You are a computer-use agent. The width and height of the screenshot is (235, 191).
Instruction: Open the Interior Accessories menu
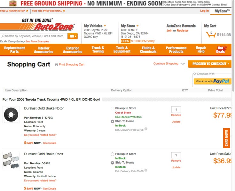pyautogui.click(x=43, y=50)
